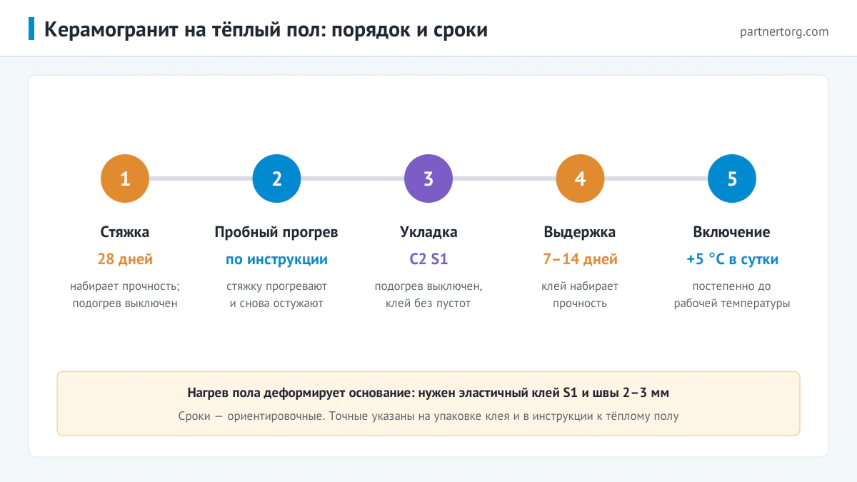The width and height of the screenshot is (857, 482).
Task: Click the '28 дней' value
Action: (x=125, y=259)
